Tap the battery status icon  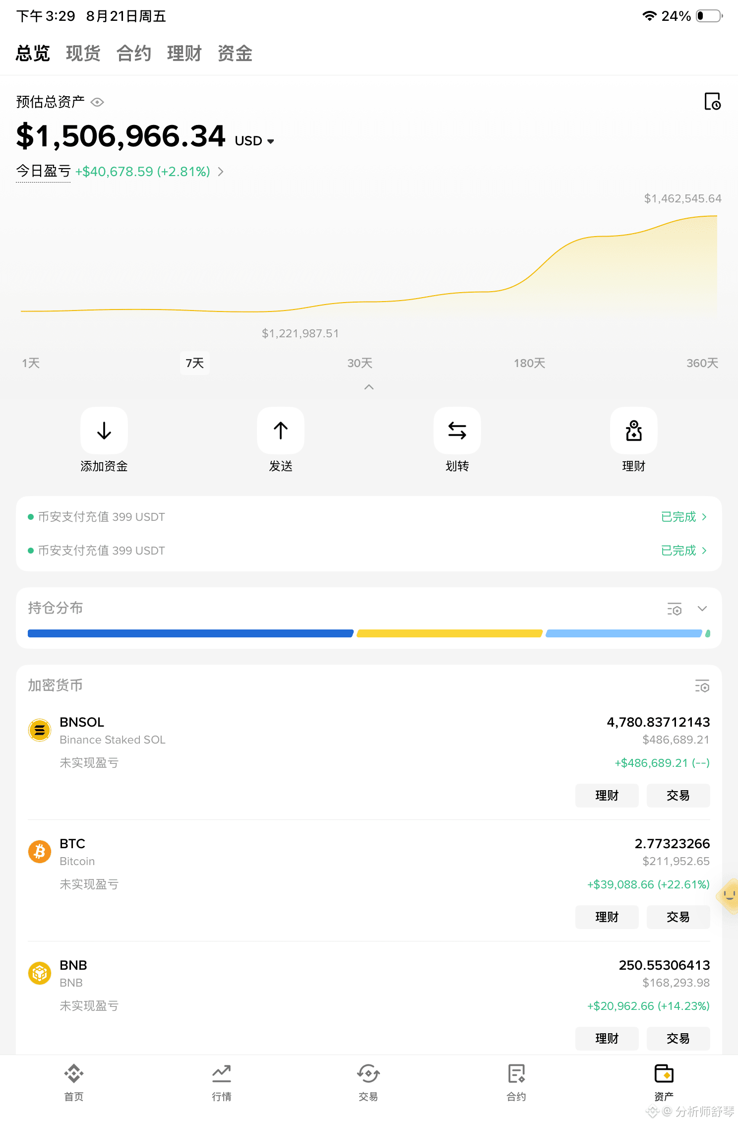click(710, 16)
